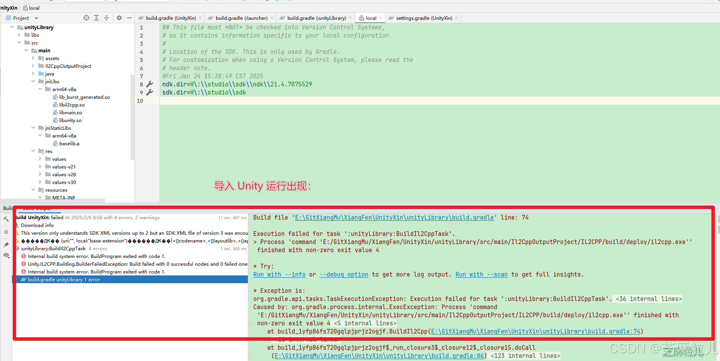This screenshot has height=361, width=720.
Task: Open the Project view mode dropdown
Action: [35, 18]
